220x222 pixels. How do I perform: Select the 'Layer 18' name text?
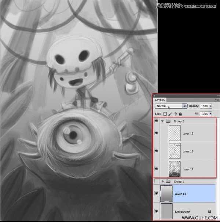tap(180, 194)
